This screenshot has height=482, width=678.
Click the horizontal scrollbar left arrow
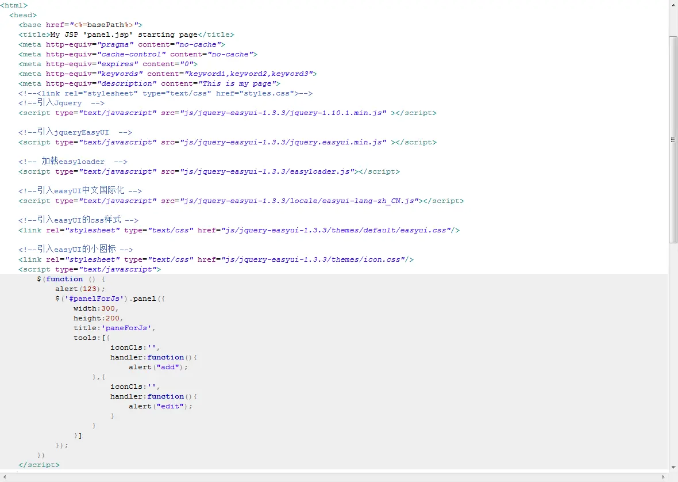5,477
